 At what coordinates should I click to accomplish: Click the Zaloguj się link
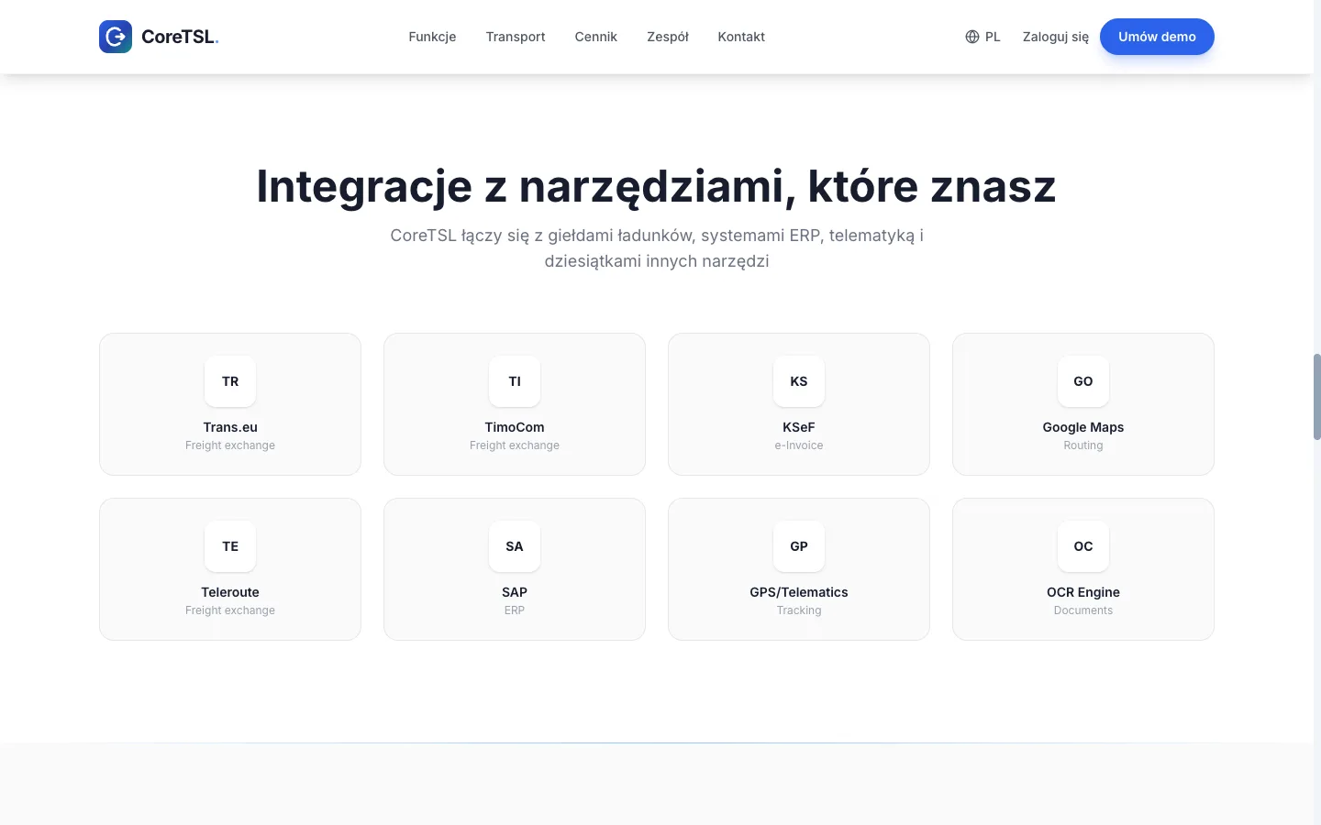1056,37
